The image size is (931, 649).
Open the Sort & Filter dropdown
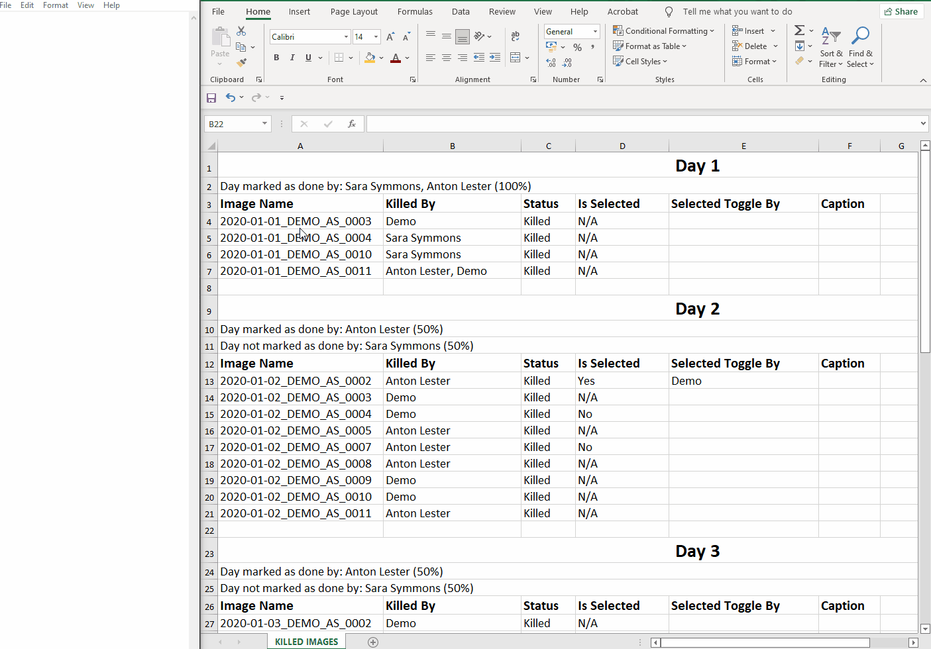click(831, 47)
